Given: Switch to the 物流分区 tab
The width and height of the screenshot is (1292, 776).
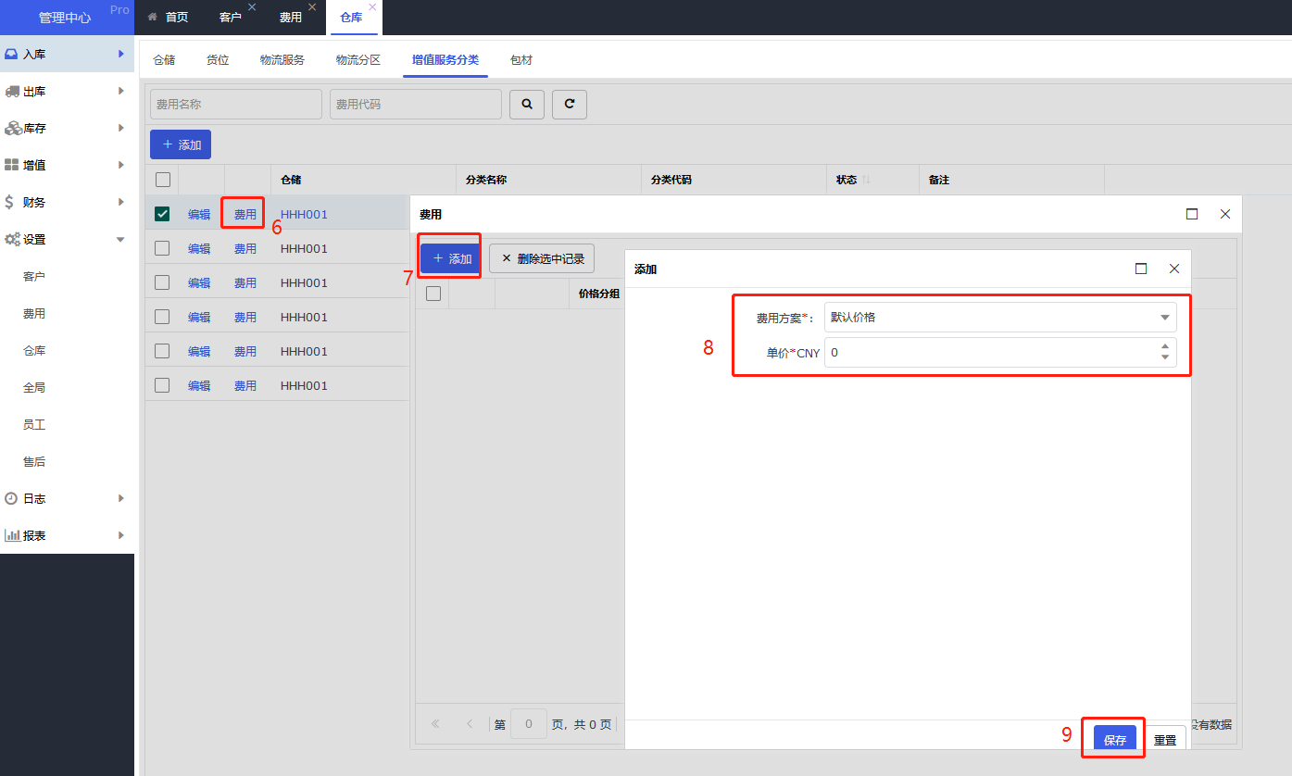Looking at the screenshot, I should [x=358, y=60].
